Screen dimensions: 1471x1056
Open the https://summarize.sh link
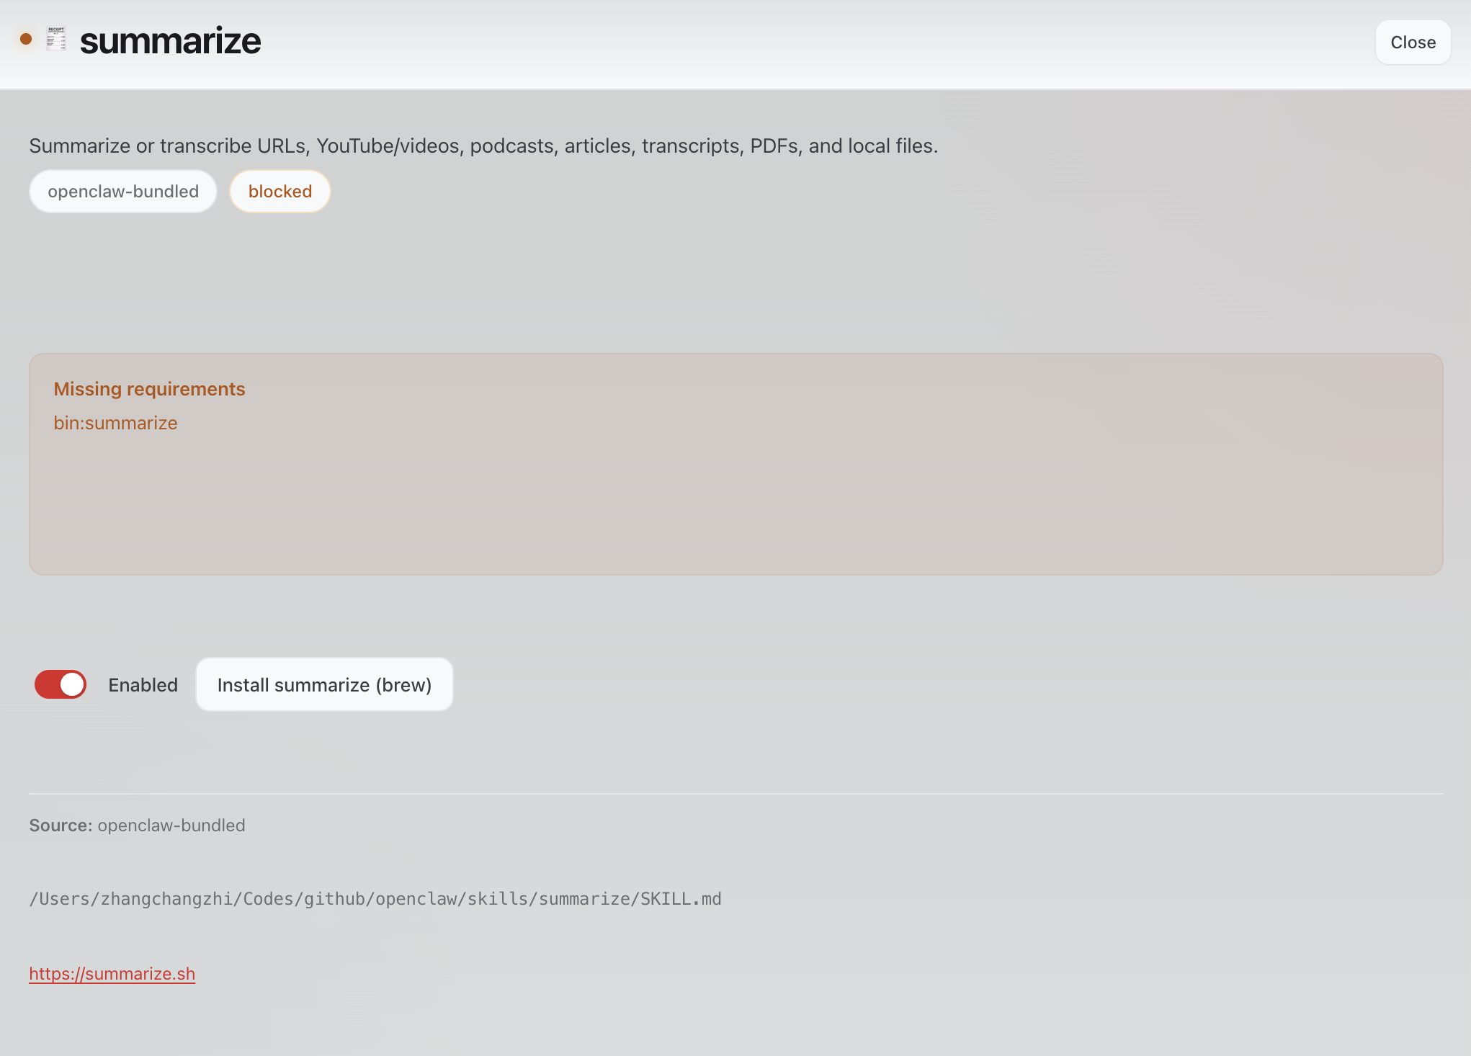112,974
